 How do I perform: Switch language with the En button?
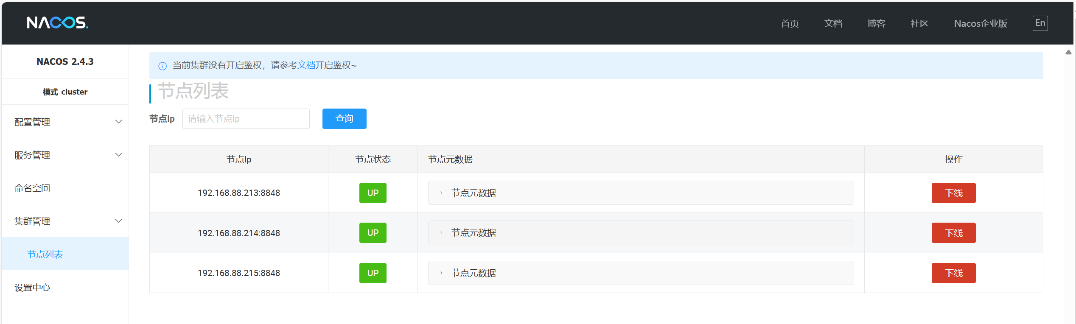click(x=1040, y=23)
